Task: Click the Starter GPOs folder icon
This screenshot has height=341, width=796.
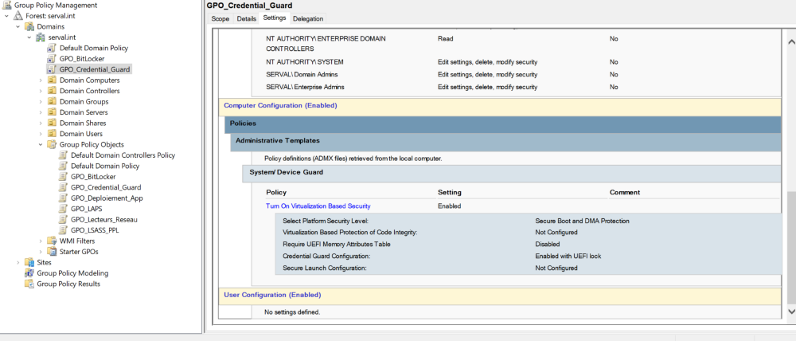Action: coord(52,252)
